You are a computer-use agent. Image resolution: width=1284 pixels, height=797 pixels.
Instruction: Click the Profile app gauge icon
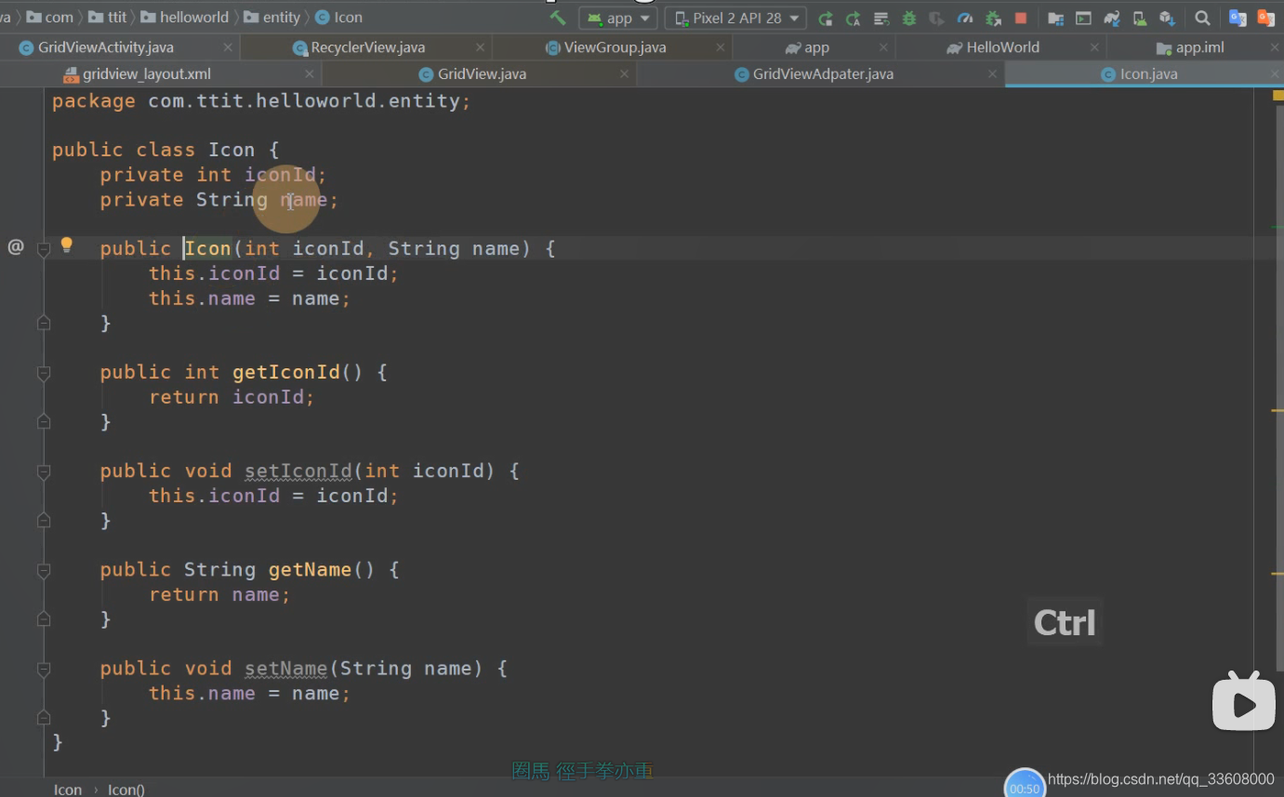(965, 18)
